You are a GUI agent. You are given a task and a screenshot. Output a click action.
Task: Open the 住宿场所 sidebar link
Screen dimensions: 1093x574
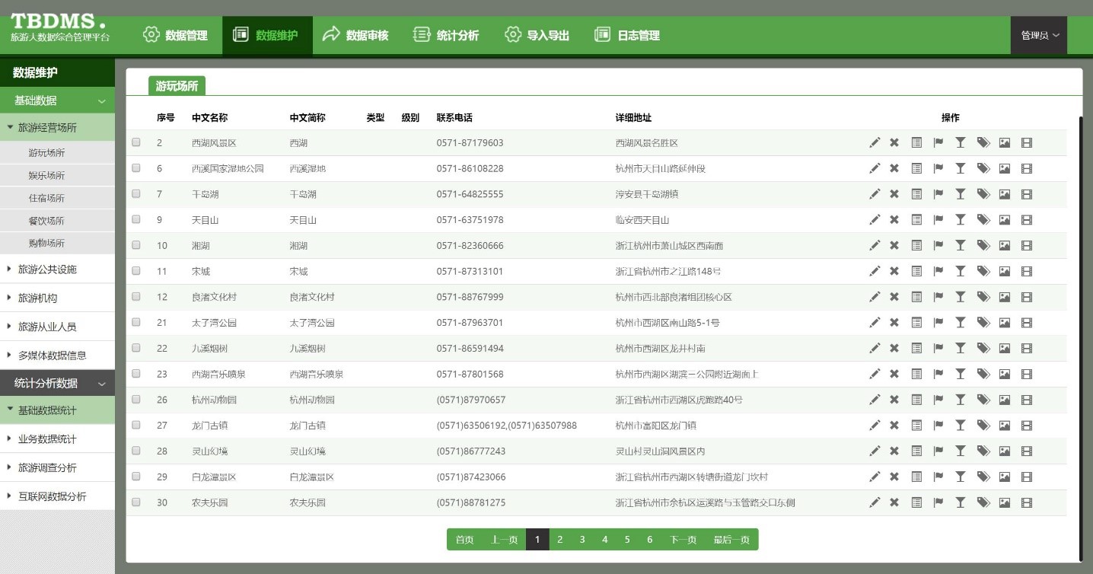[x=46, y=198]
